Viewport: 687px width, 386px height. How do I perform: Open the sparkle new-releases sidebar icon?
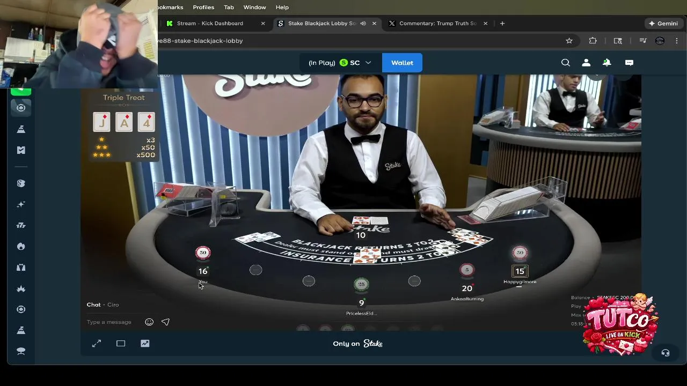point(21,204)
